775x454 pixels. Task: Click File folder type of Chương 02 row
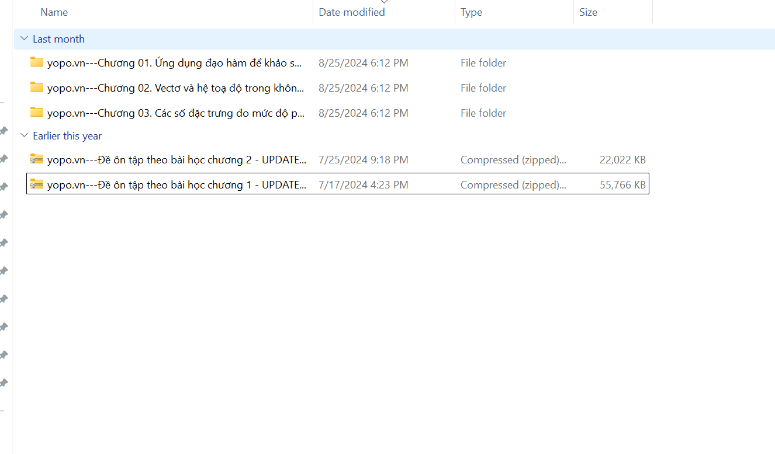coord(483,88)
